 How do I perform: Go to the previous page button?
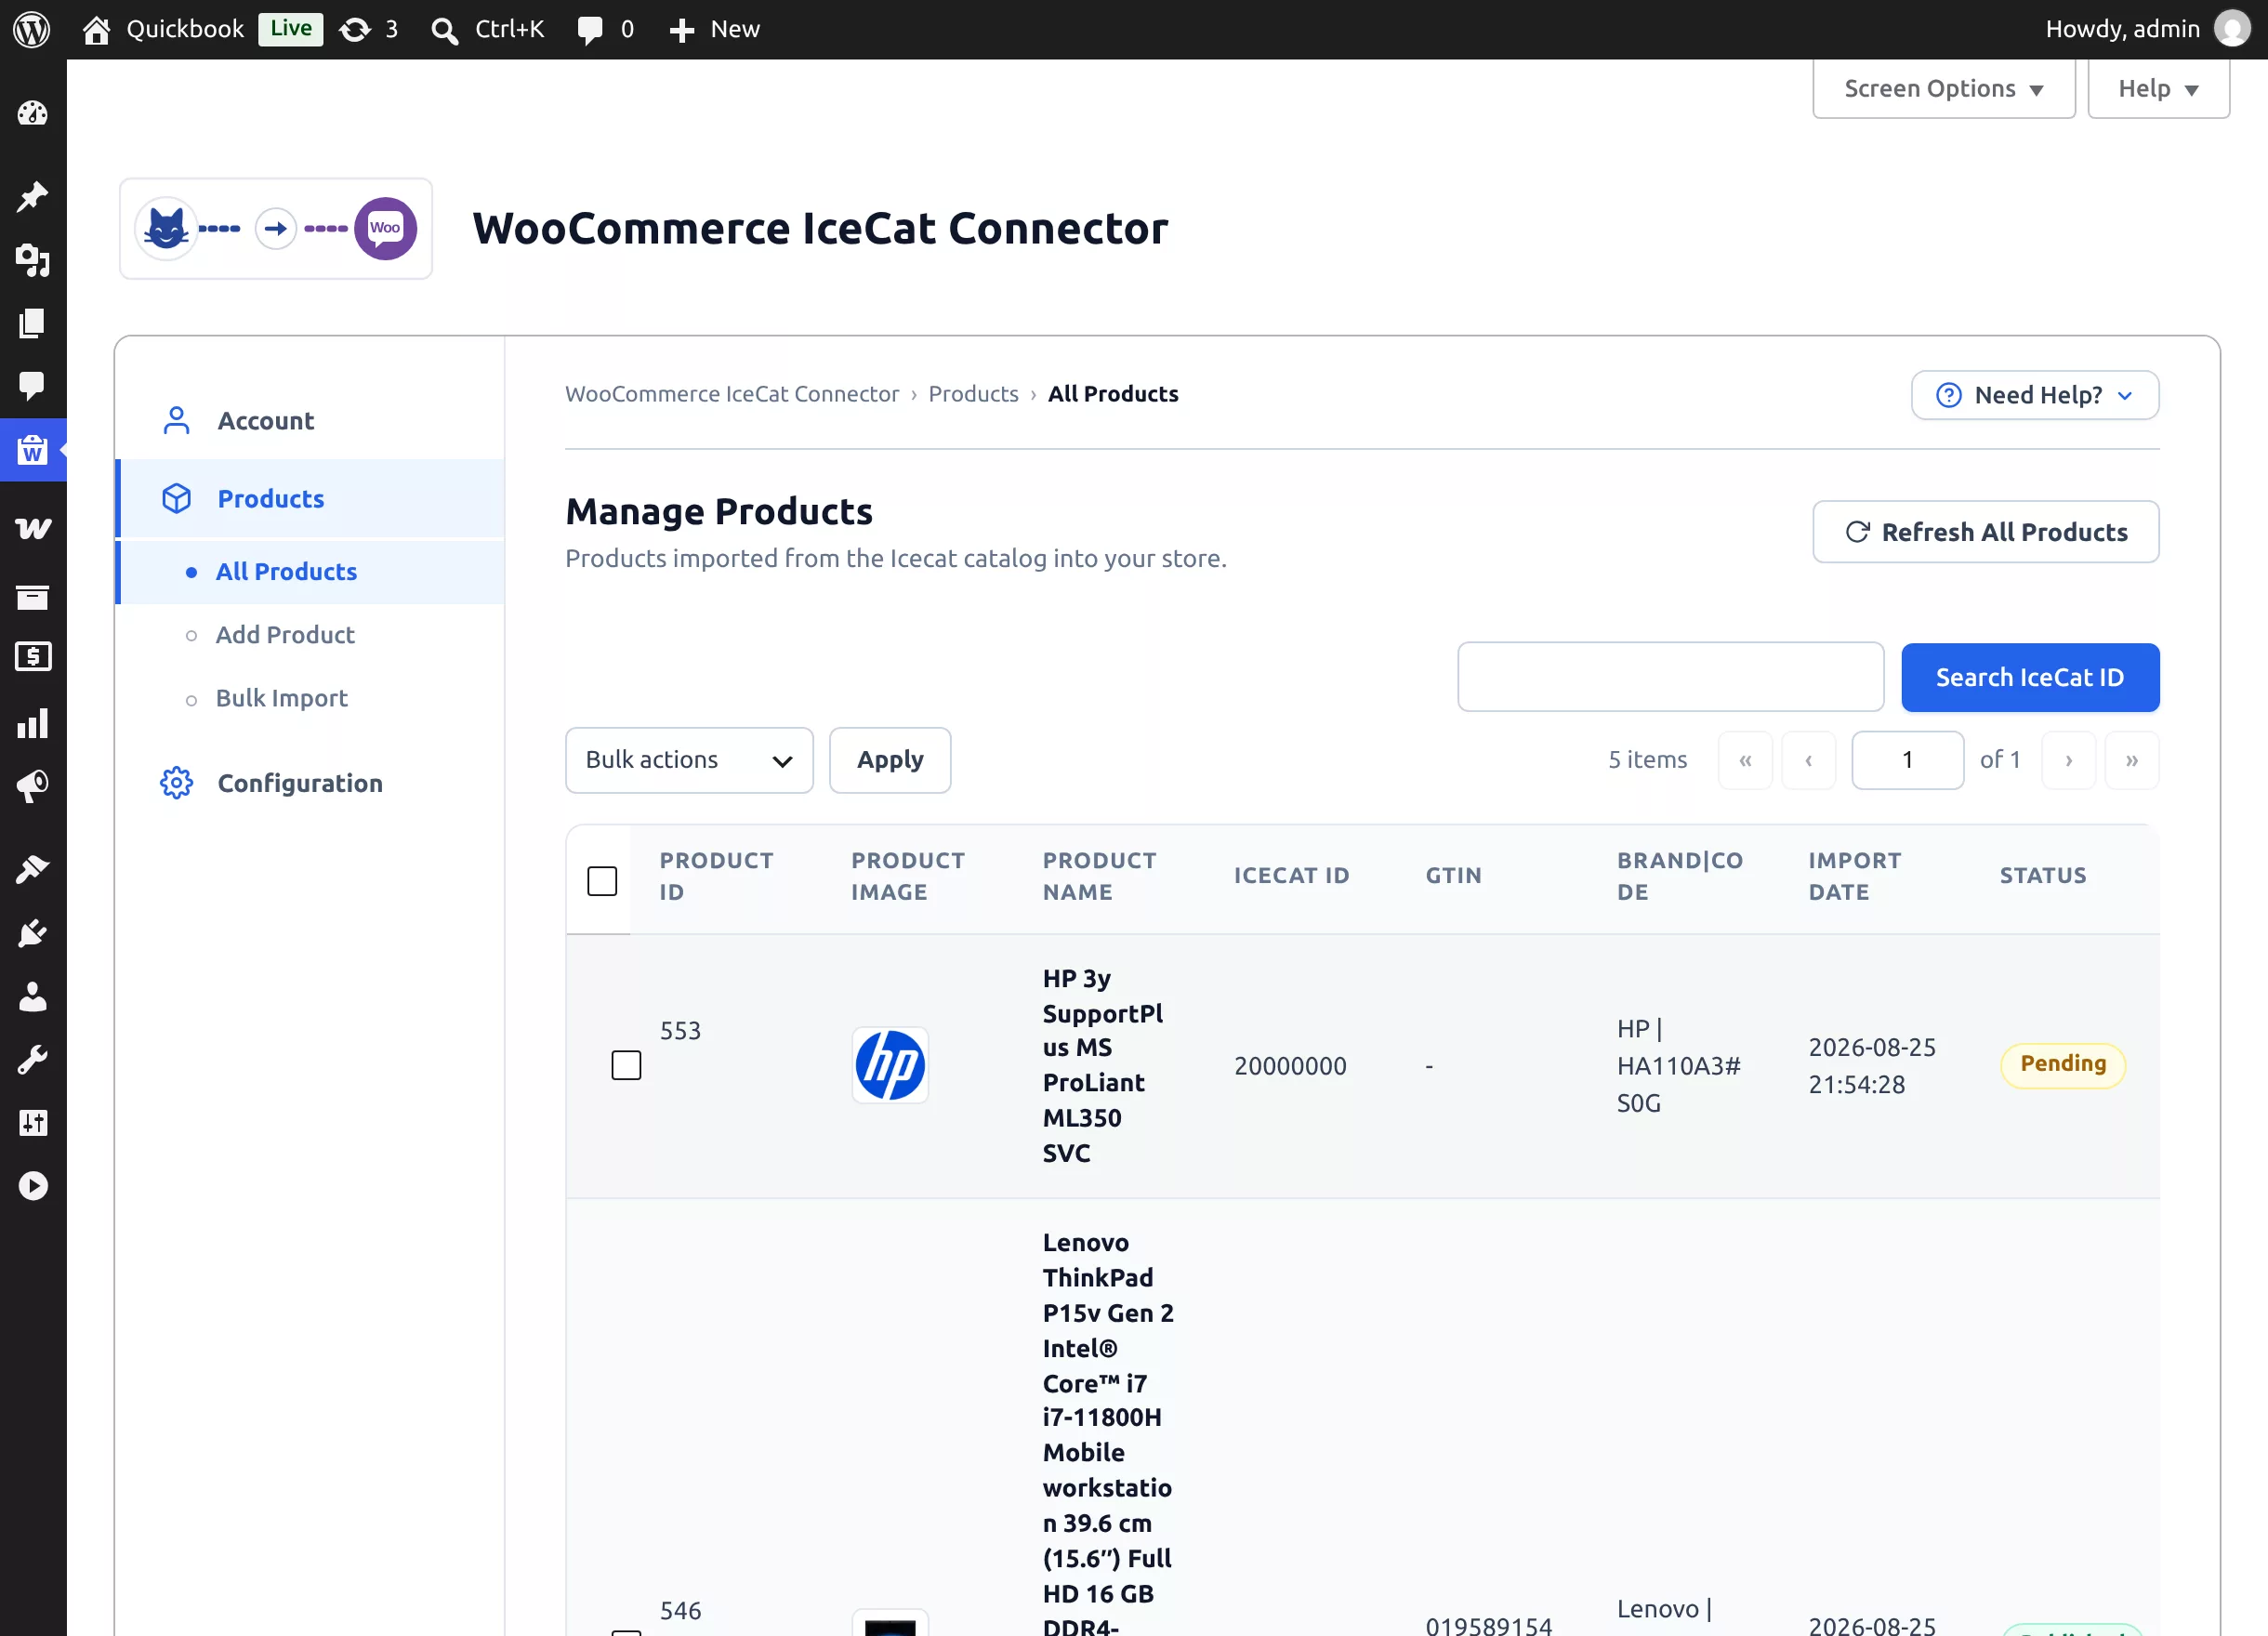[1809, 760]
